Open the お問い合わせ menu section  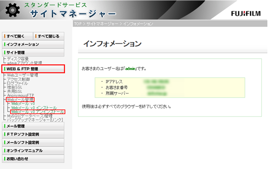tap(33, 159)
